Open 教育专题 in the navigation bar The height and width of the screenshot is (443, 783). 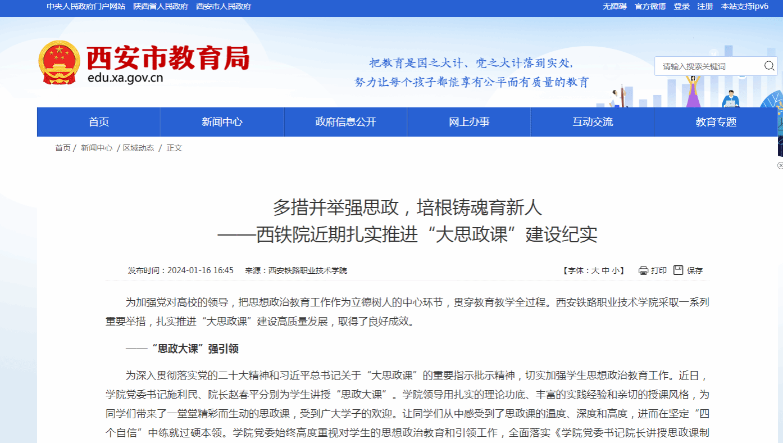click(x=716, y=122)
